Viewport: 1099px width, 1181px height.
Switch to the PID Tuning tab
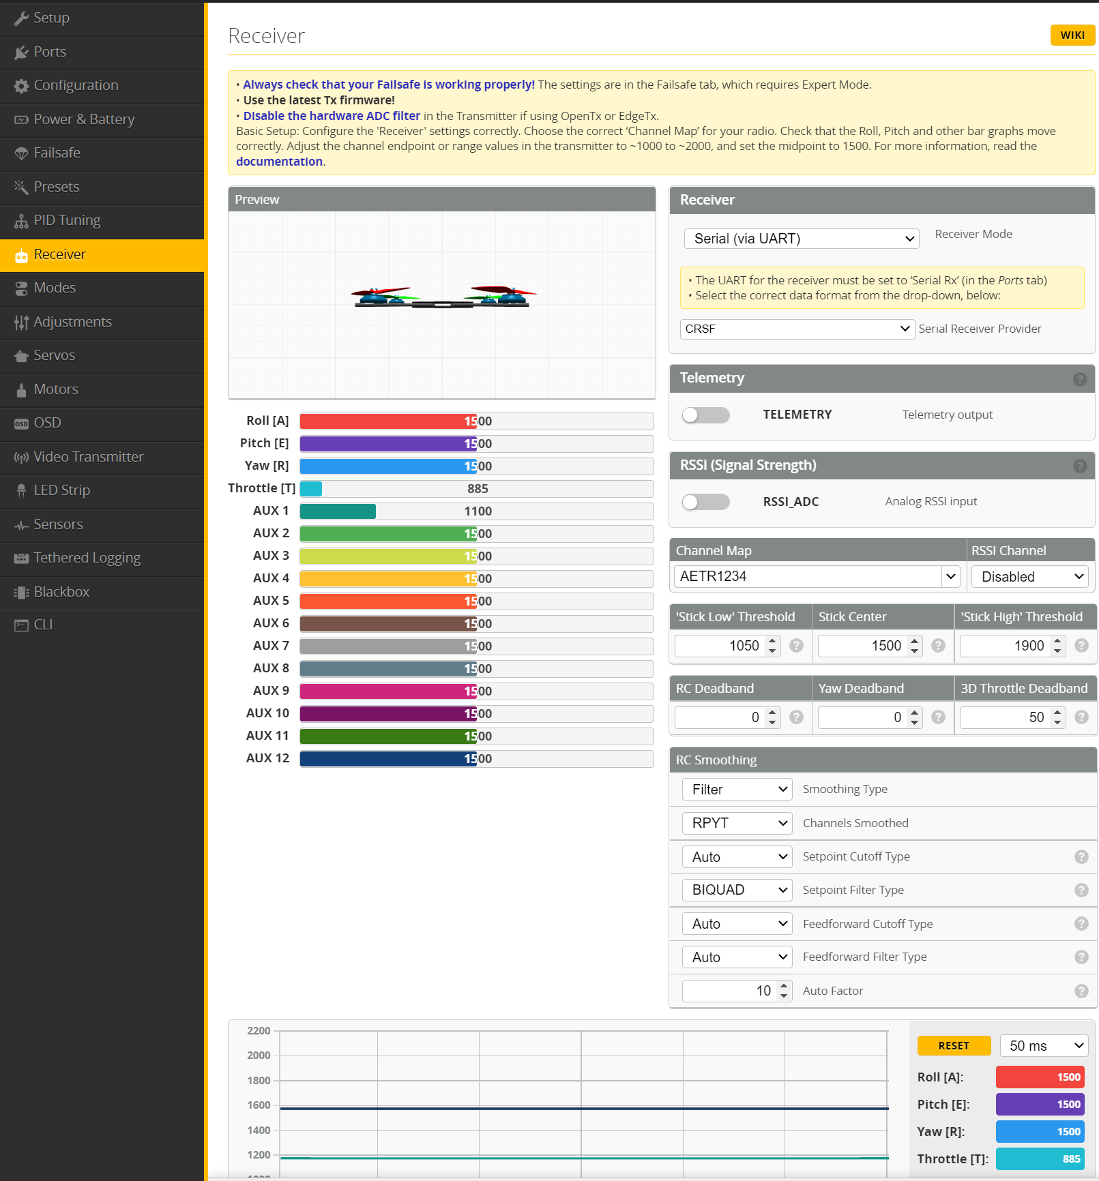[x=67, y=220]
